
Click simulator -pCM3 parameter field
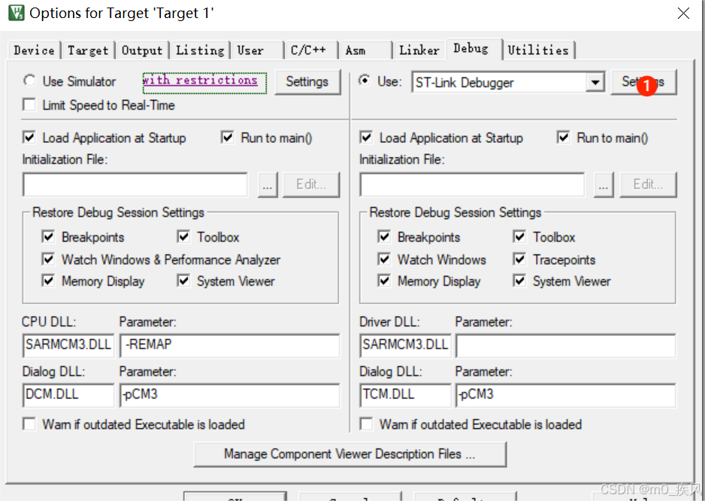click(x=230, y=395)
